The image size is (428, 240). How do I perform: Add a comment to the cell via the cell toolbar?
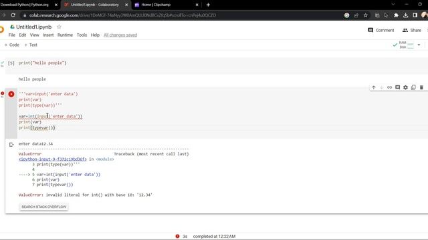point(397,87)
